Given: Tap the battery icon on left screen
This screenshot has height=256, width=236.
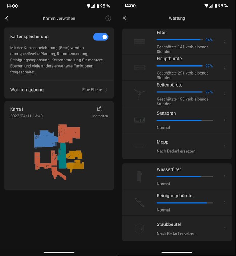Looking at the screenshot, I should pos(98,6).
